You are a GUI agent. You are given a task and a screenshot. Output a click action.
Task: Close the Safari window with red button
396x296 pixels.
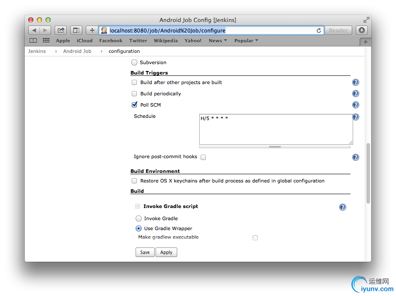point(31,20)
